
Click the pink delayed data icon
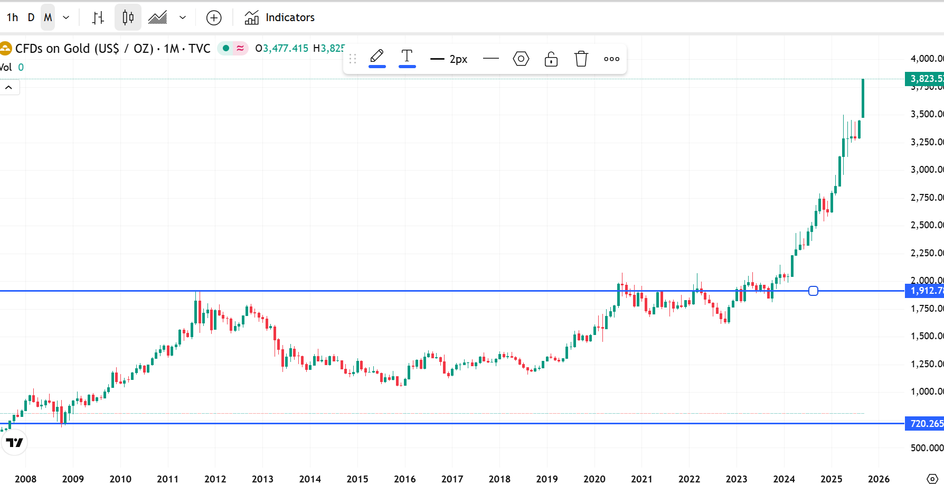[x=240, y=48]
